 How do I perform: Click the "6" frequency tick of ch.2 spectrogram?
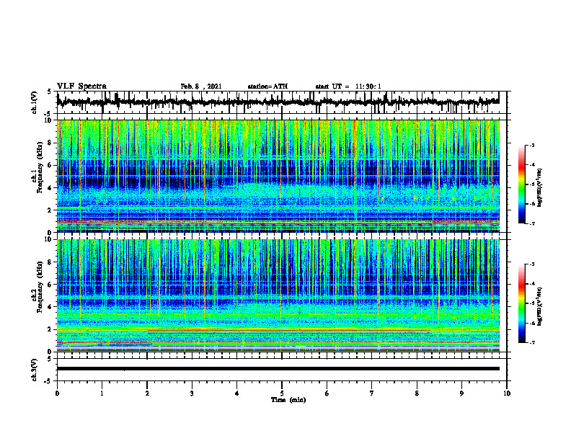click(x=50, y=285)
